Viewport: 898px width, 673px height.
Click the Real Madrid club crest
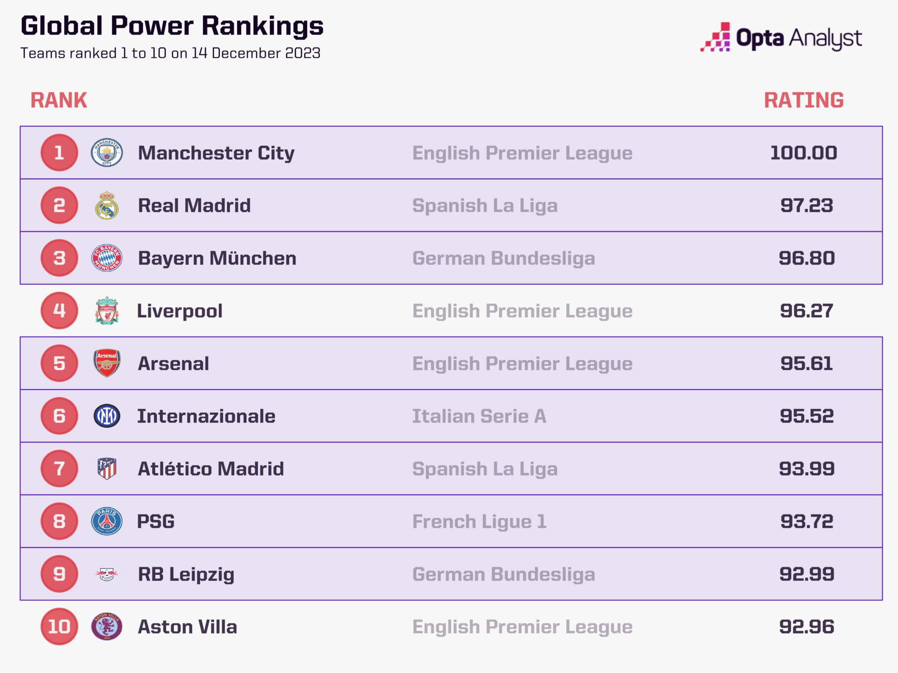(x=107, y=205)
